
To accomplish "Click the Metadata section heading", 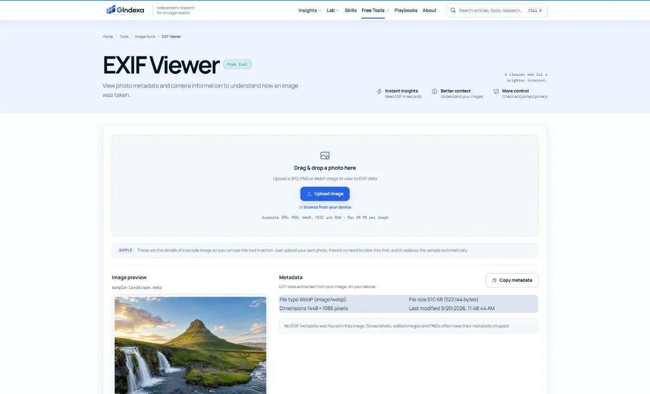I will [x=291, y=277].
